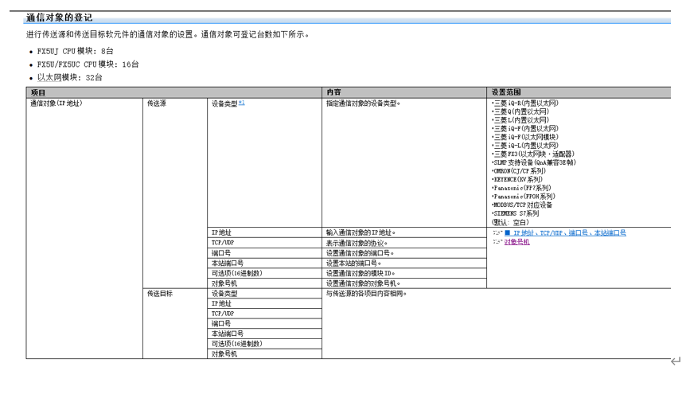
Task: Click the SIEMENS S7系列 entry in 设置范围
Action: (x=516, y=213)
